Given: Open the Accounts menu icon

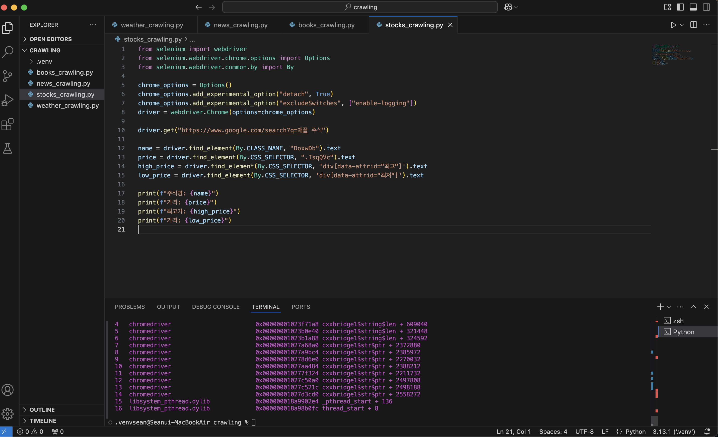Looking at the screenshot, I should coord(8,390).
